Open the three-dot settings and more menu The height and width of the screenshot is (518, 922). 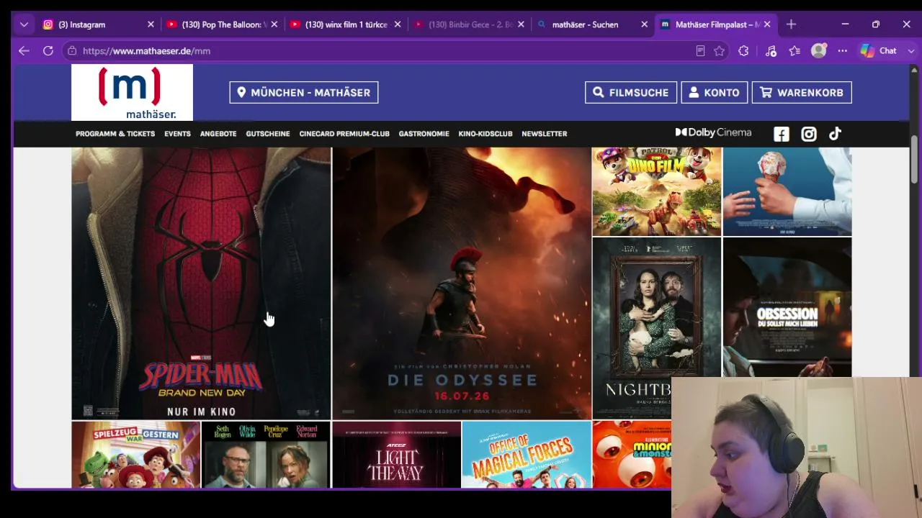pos(842,51)
